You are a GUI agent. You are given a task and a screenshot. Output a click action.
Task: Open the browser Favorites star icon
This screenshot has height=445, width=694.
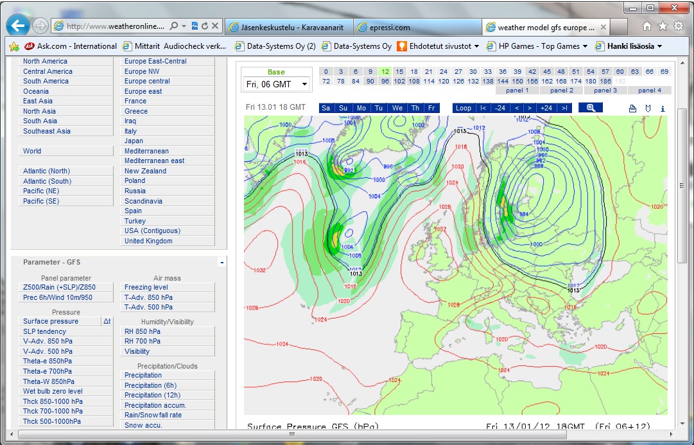pyautogui.click(x=663, y=26)
